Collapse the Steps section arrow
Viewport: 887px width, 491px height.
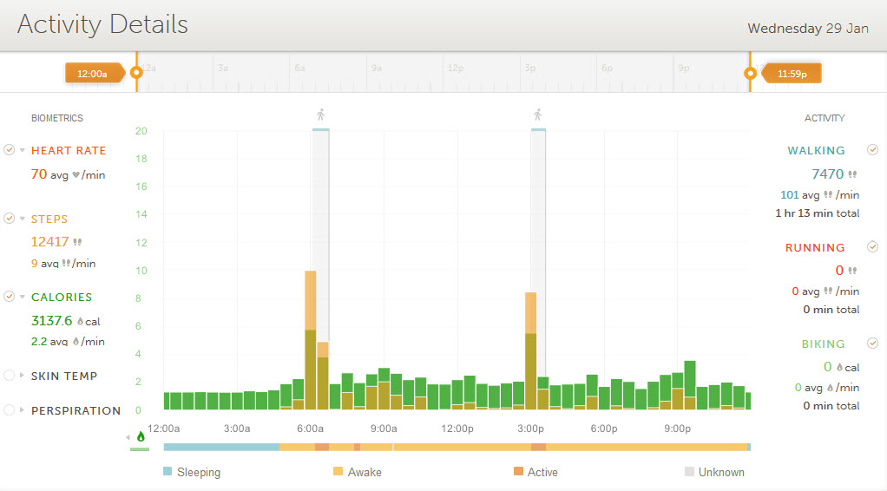coord(23,219)
